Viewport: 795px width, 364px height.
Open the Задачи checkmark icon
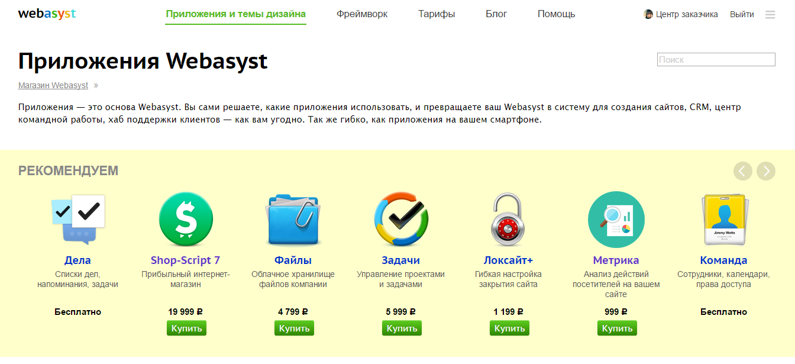[400, 219]
